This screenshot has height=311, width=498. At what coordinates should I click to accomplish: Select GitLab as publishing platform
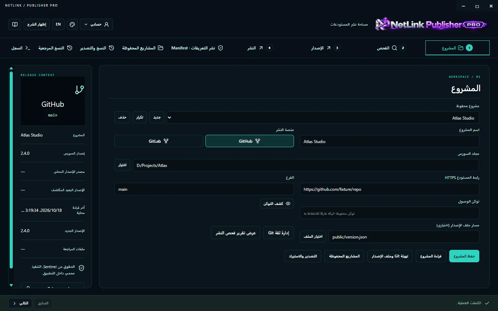(x=159, y=141)
